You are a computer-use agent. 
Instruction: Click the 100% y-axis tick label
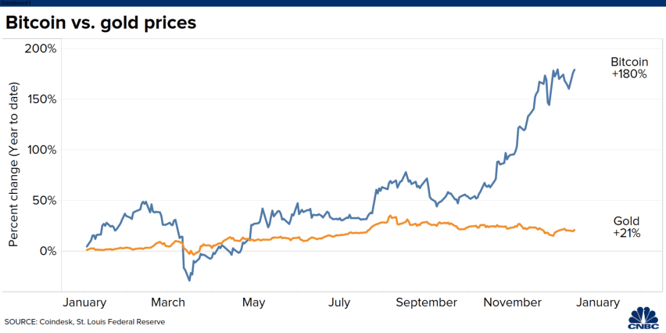click(40, 150)
